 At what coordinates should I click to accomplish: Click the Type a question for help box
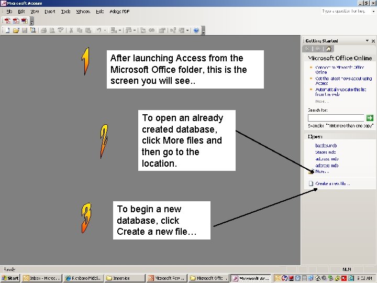pos(346,12)
